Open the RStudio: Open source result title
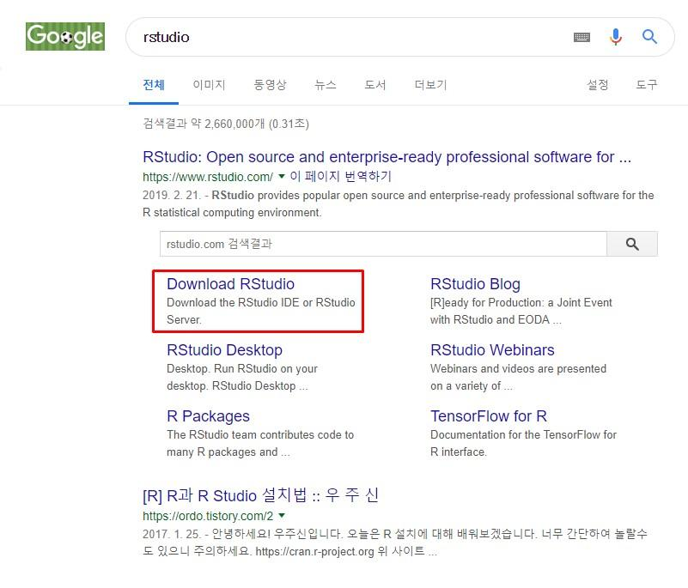Image resolution: width=688 pixels, height=588 pixels. [x=387, y=157]
